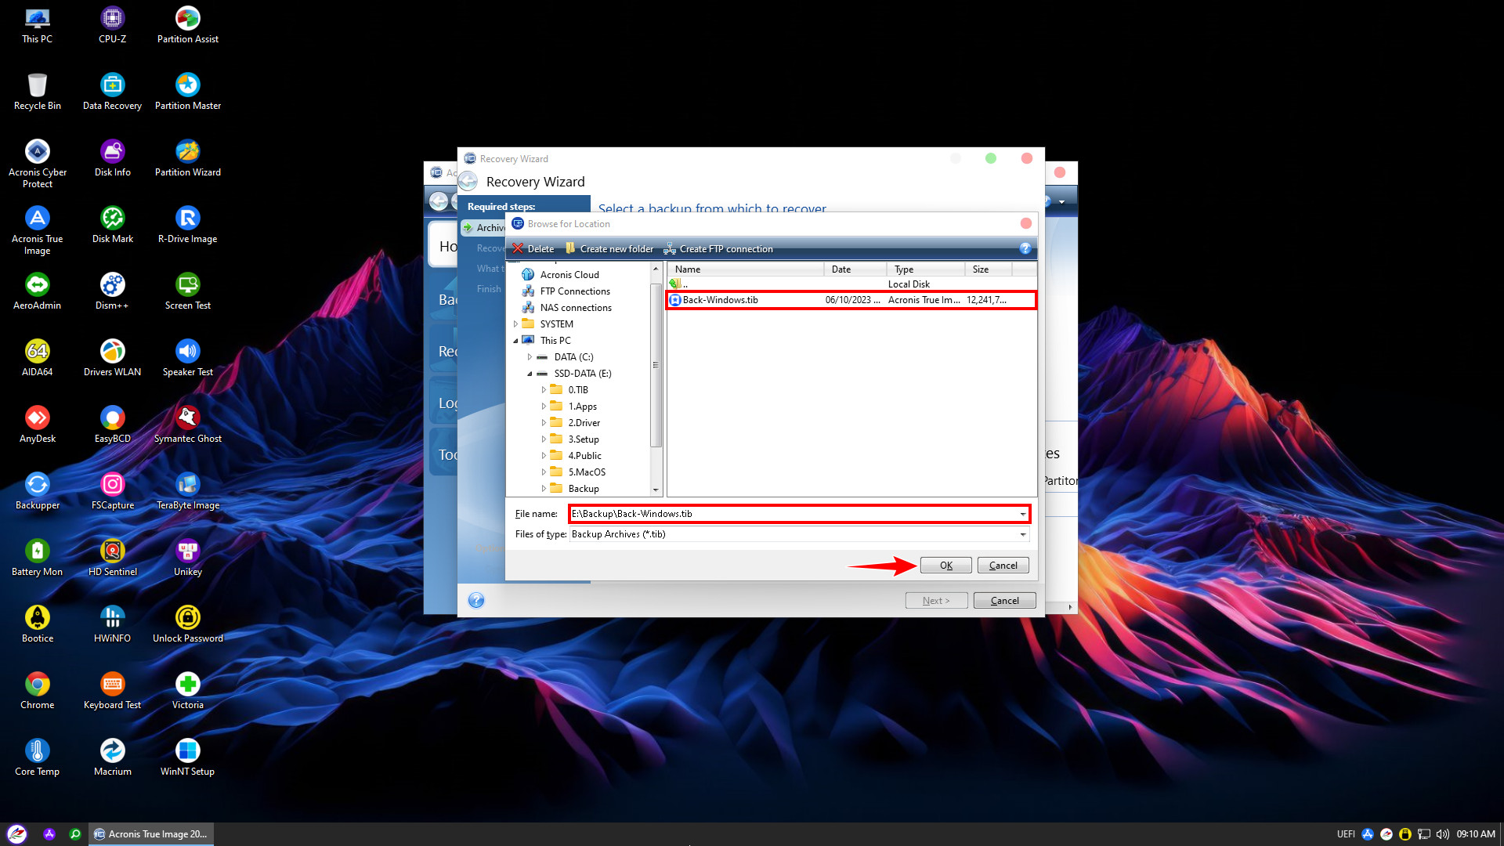Select Back-Windows.tib file in list
Viewport: 1504px width, 846px height.
click(x=720, y=300)
